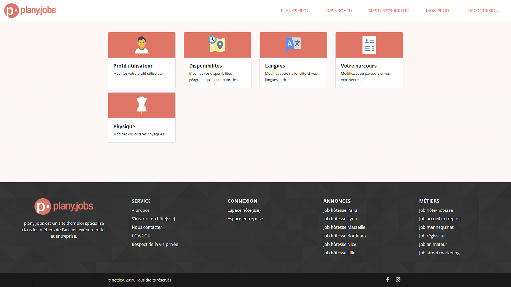The width and height of the screenshot is (511, 287).
Task: Click S'inscrire en hôte(sse)
Action: click(153, 219)
